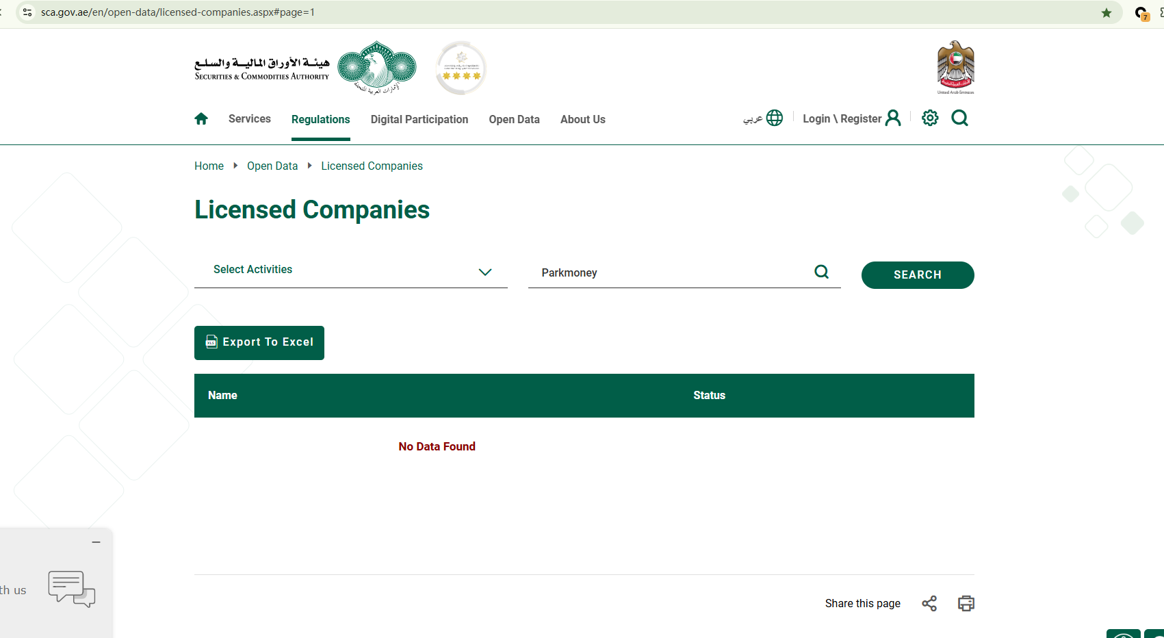Click the Share this page label
The height and width of the screenshot is (638, 1164).
tap(863, 603)
